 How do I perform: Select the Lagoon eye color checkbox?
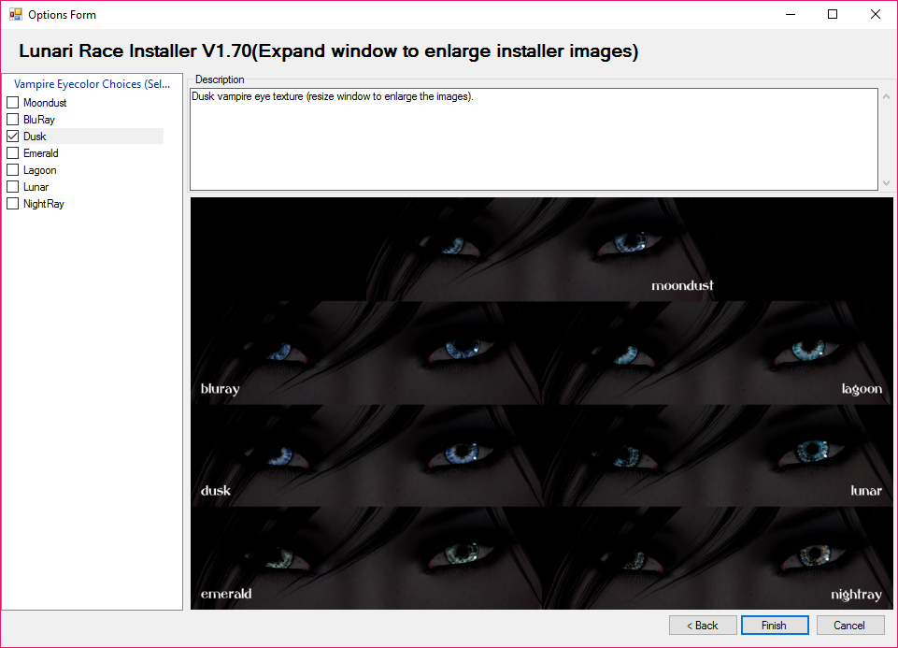12,170
